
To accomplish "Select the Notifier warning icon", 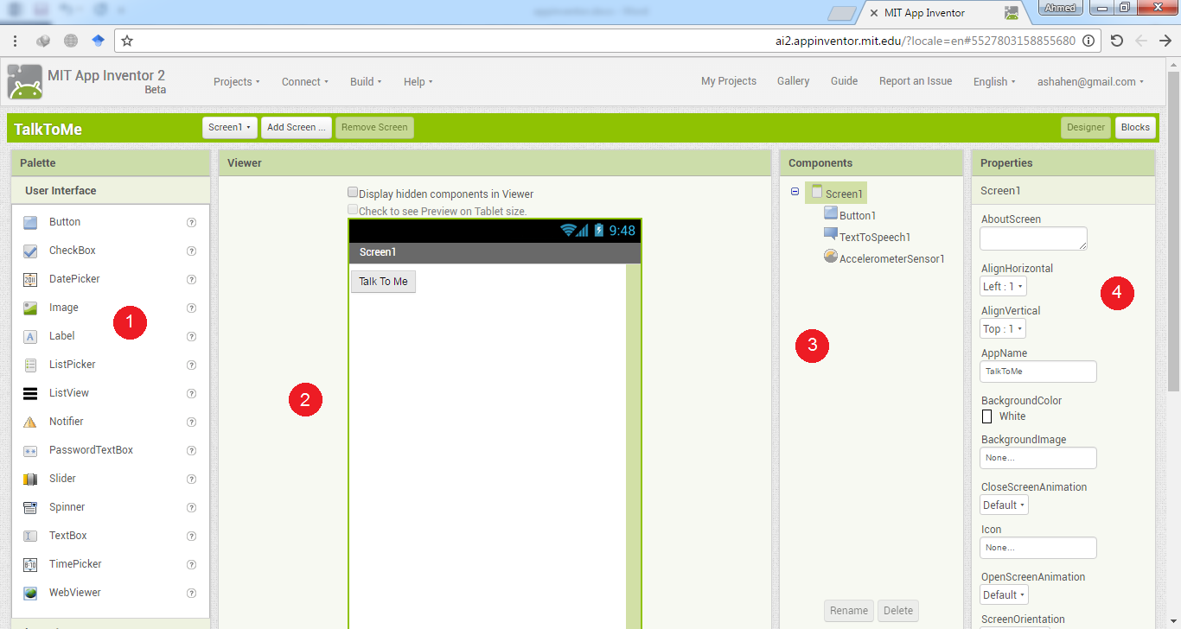I will tap(30, 422).
